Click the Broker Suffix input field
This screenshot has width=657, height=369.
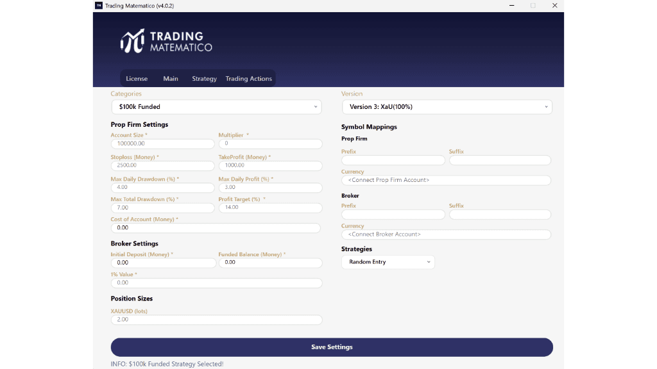coord(500,214)
